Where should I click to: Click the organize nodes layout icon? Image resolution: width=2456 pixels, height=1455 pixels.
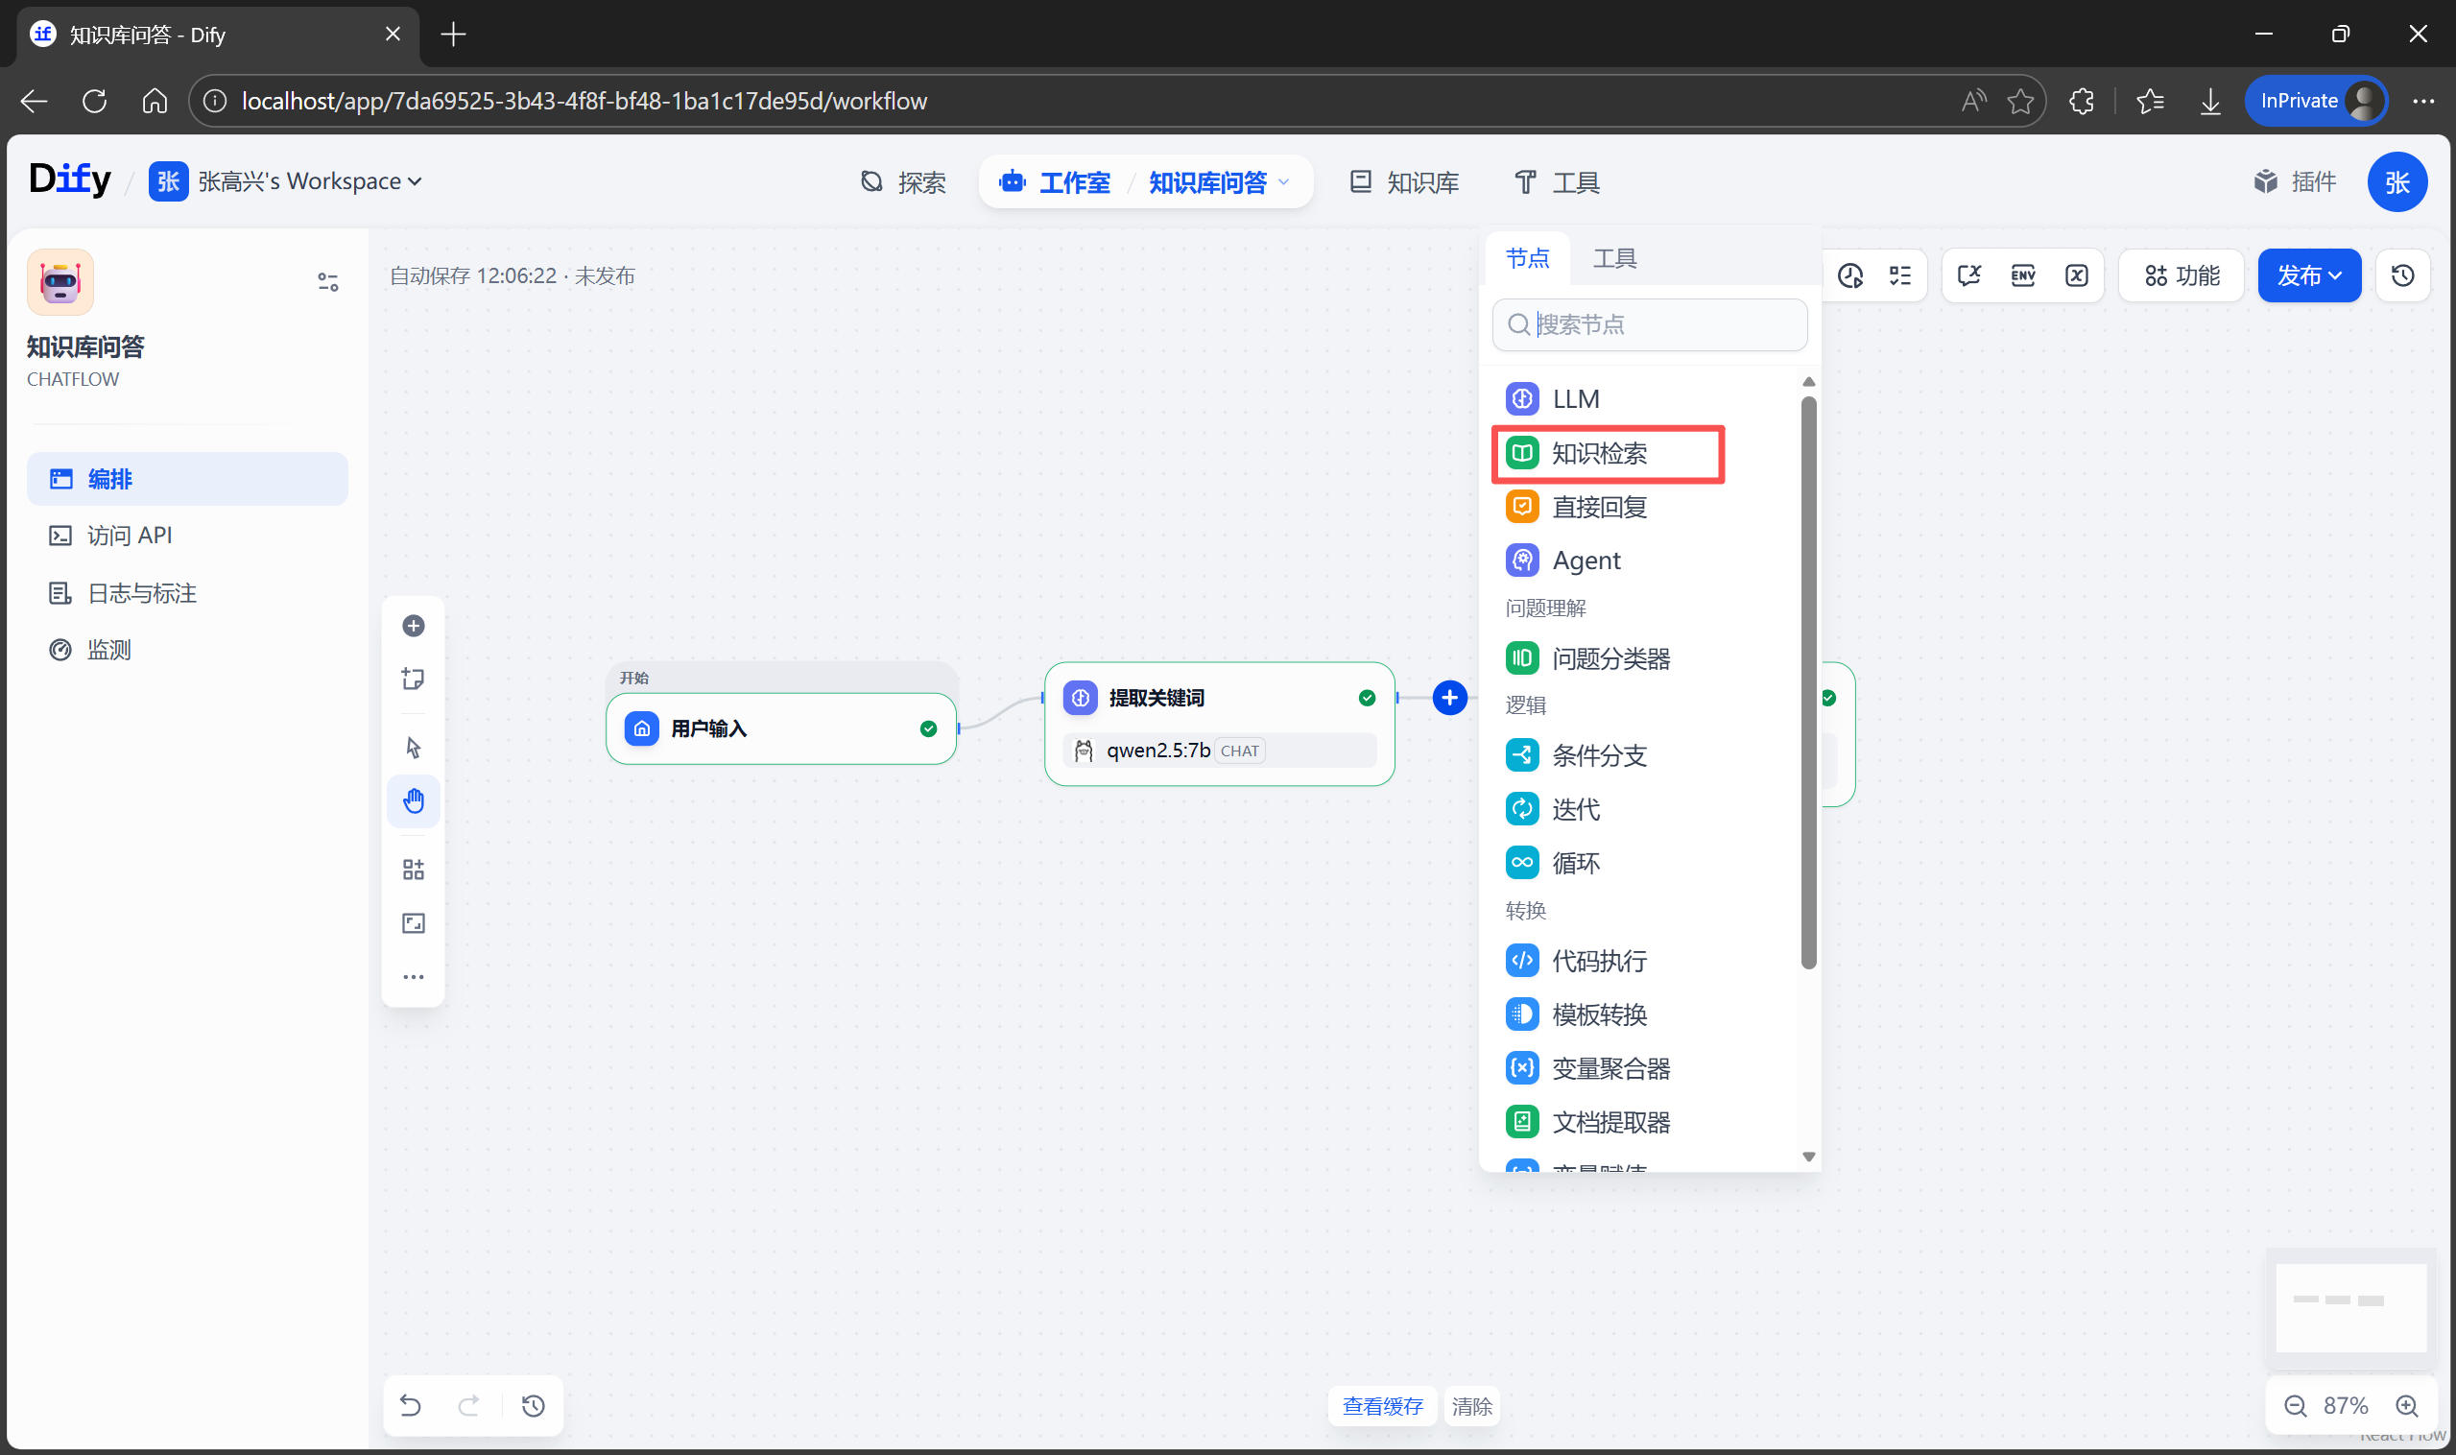413,870
